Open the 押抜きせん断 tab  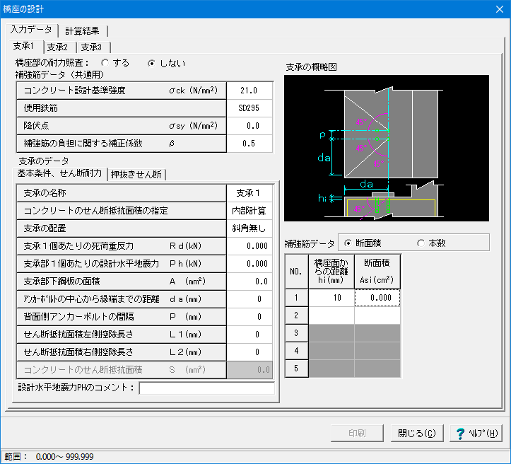click(136, 175)
